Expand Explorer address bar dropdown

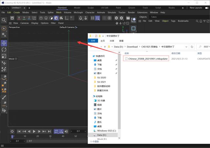point(186,47)
